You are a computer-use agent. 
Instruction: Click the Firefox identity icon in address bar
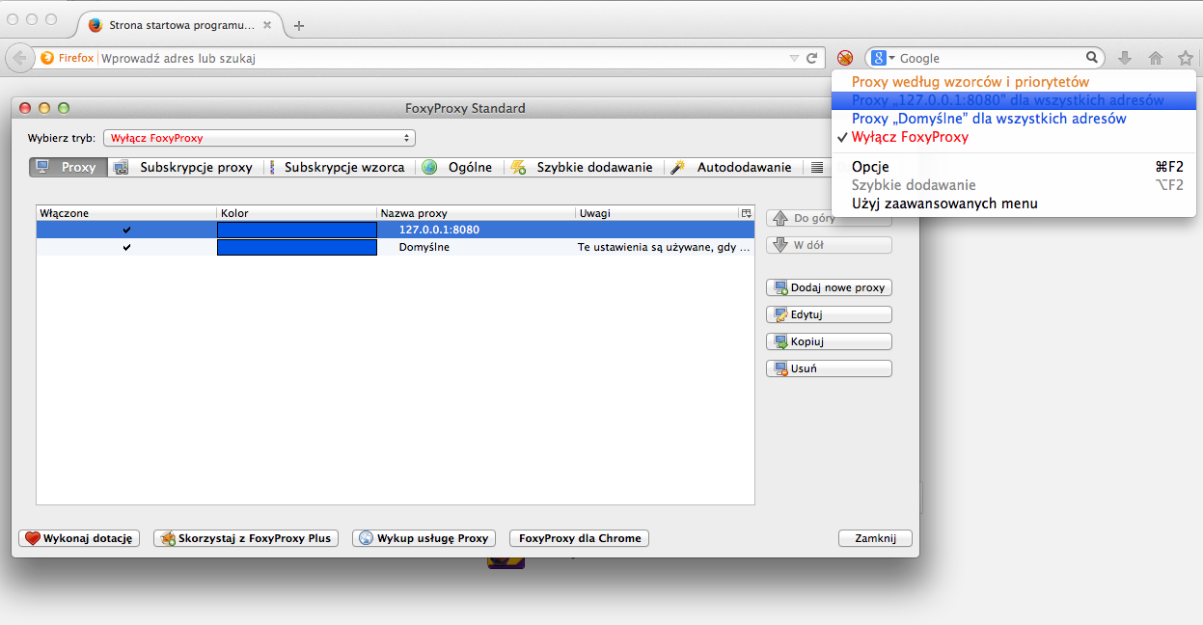click(x=47, y=58)
